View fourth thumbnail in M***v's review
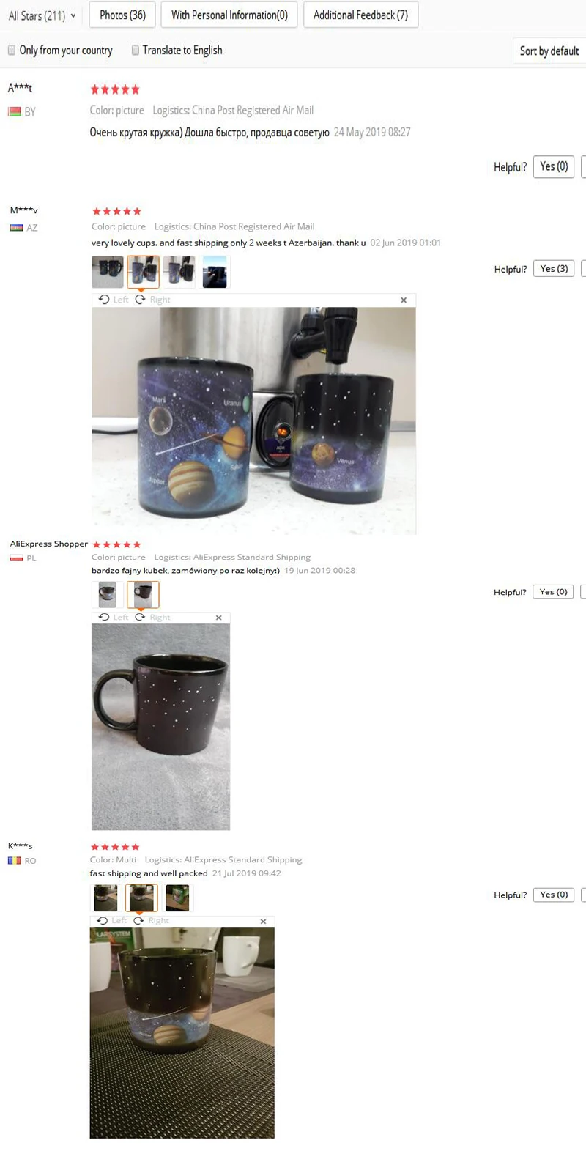586x1162 pixels. click(x=215, y=272)
